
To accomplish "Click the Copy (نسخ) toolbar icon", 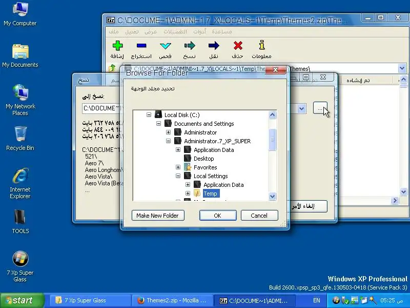I will click(x=190, y=46).
